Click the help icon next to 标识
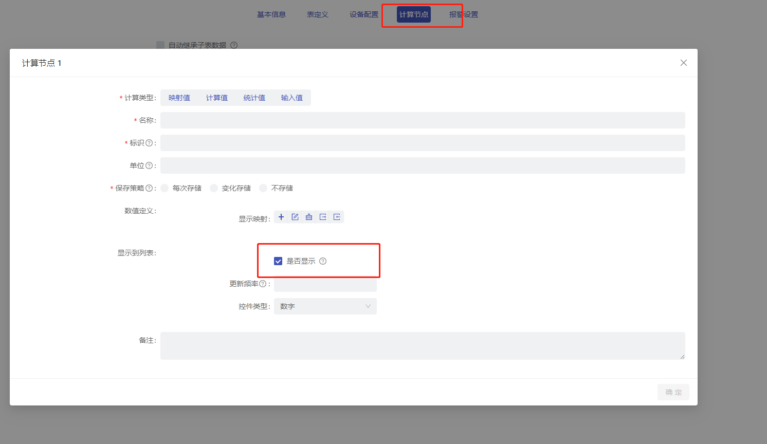 [149, 143]
